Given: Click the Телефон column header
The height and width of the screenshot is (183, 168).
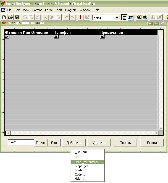Looking at the screenshot, I should coord(77,32).
